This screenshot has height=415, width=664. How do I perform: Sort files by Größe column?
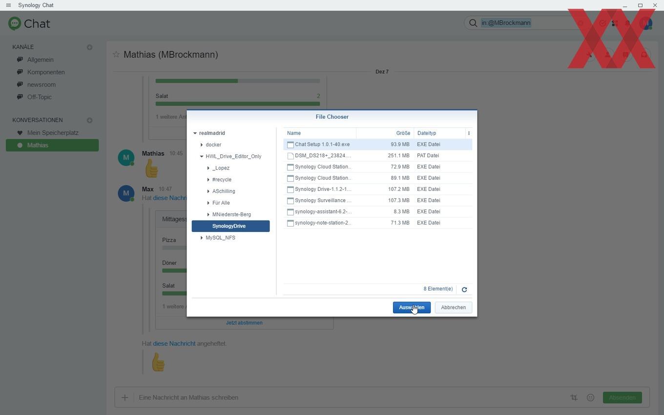(x=385, y=133)
